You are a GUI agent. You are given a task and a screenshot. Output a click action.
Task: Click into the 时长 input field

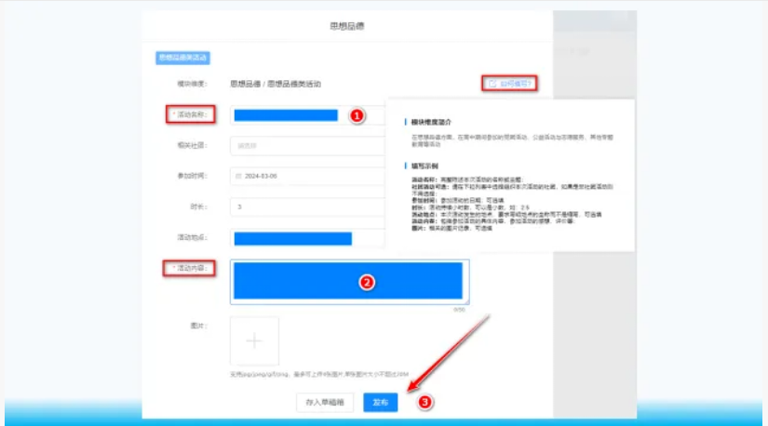click(307, 206)
